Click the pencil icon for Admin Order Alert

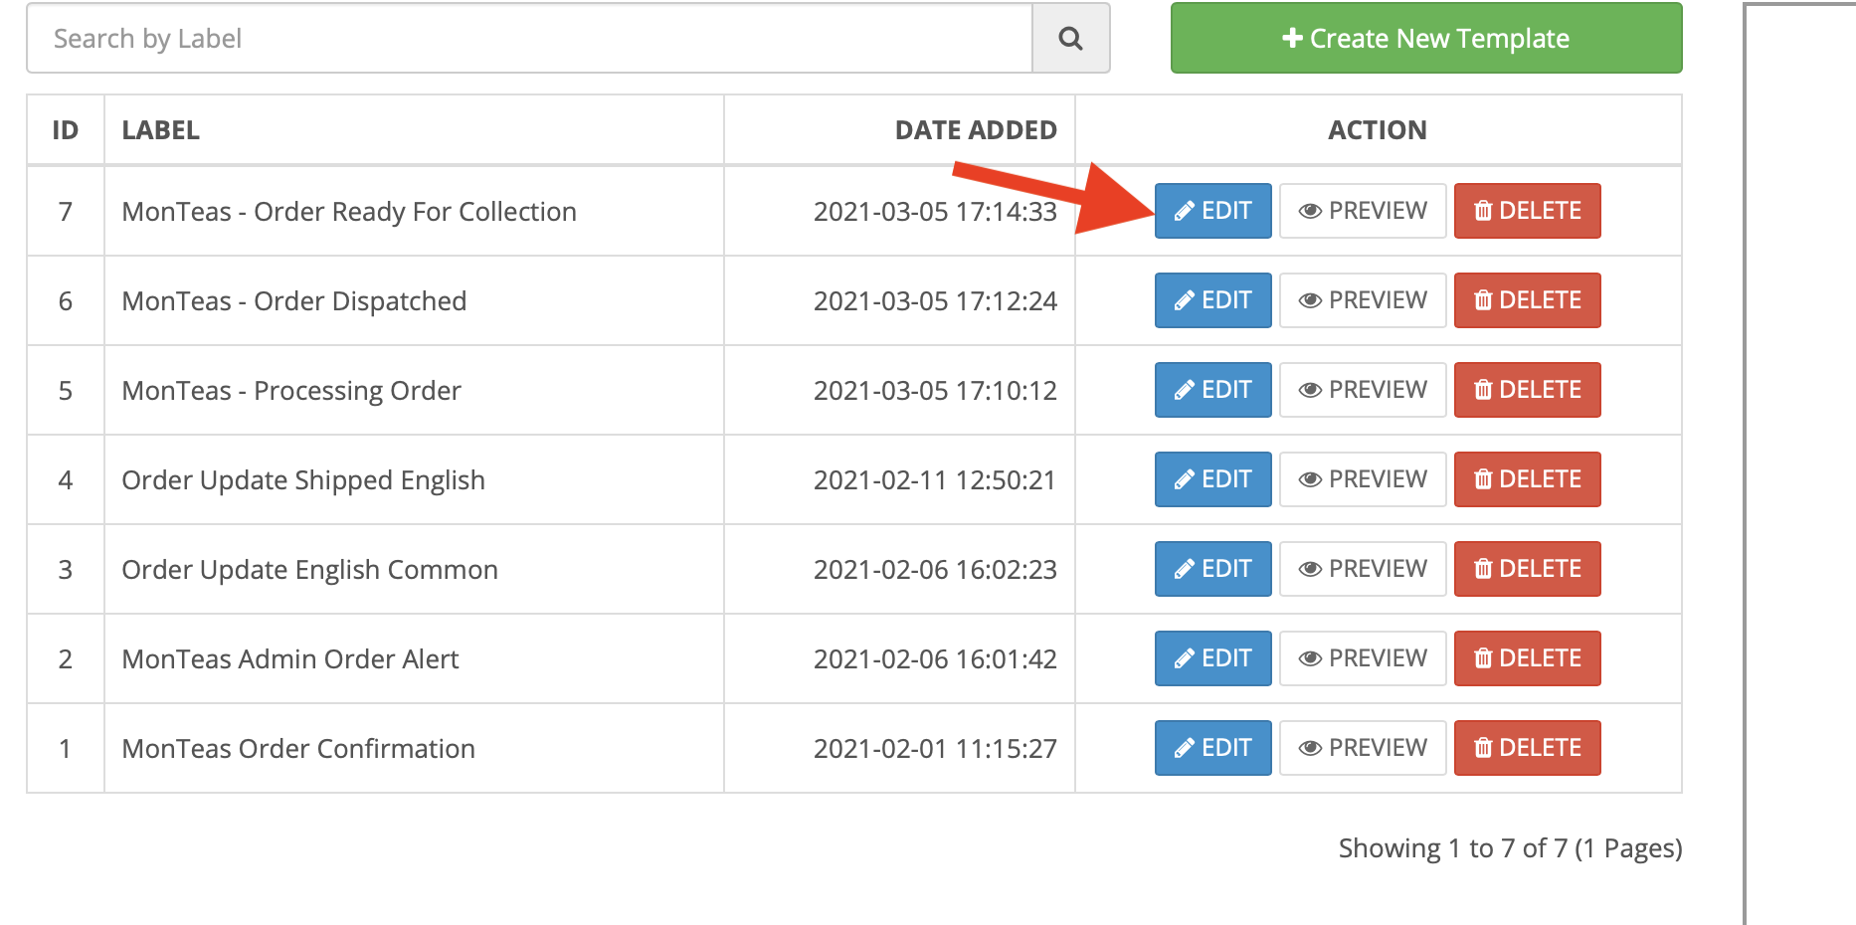[1184, 658]
